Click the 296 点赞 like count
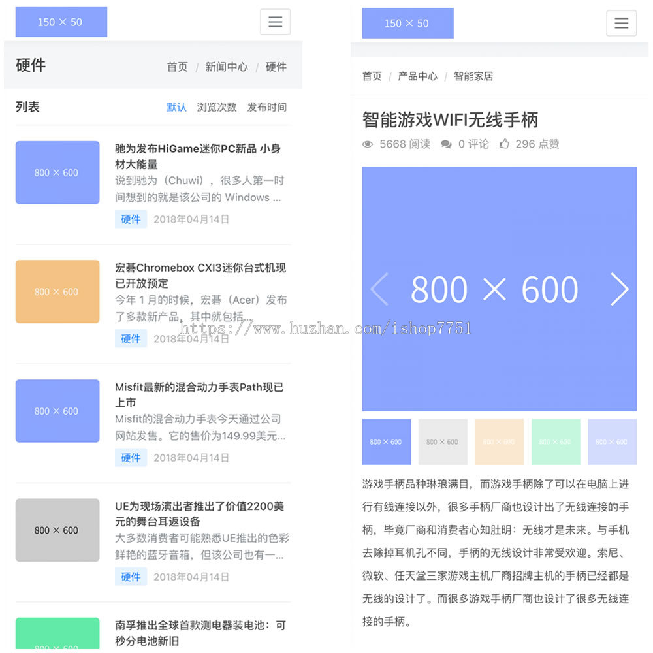Screen dimensions: 653x653 (x=537, y=144)
